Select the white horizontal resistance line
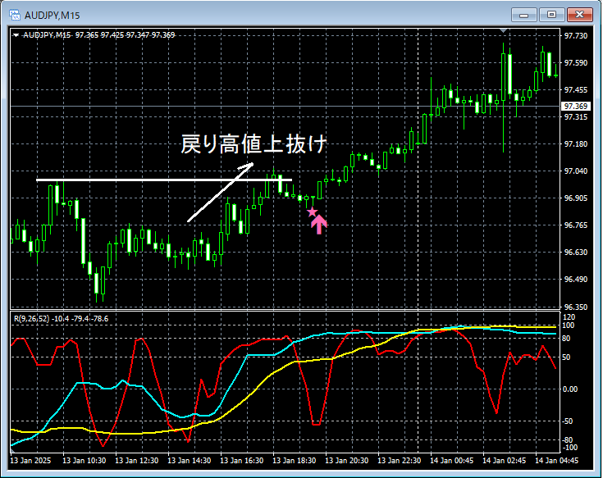This screenshot has height=478, width=603. click(x=164, y=180)
